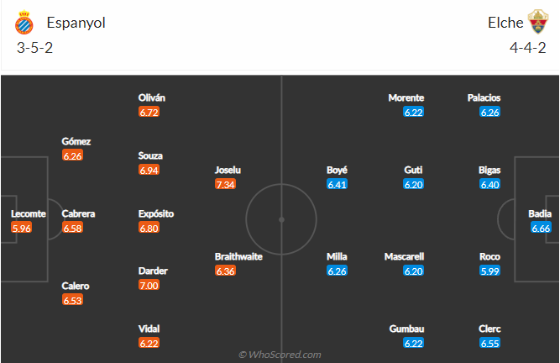The width and height of the screenshot is (560, 363).
Task: Click Clerc's 6.55 rating badge
Action: 490,343
